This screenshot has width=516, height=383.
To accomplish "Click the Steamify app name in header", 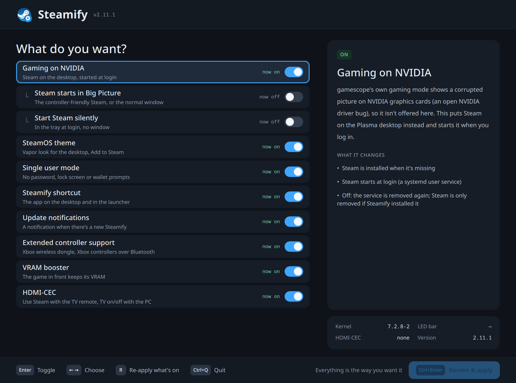I will coord(63,15).
